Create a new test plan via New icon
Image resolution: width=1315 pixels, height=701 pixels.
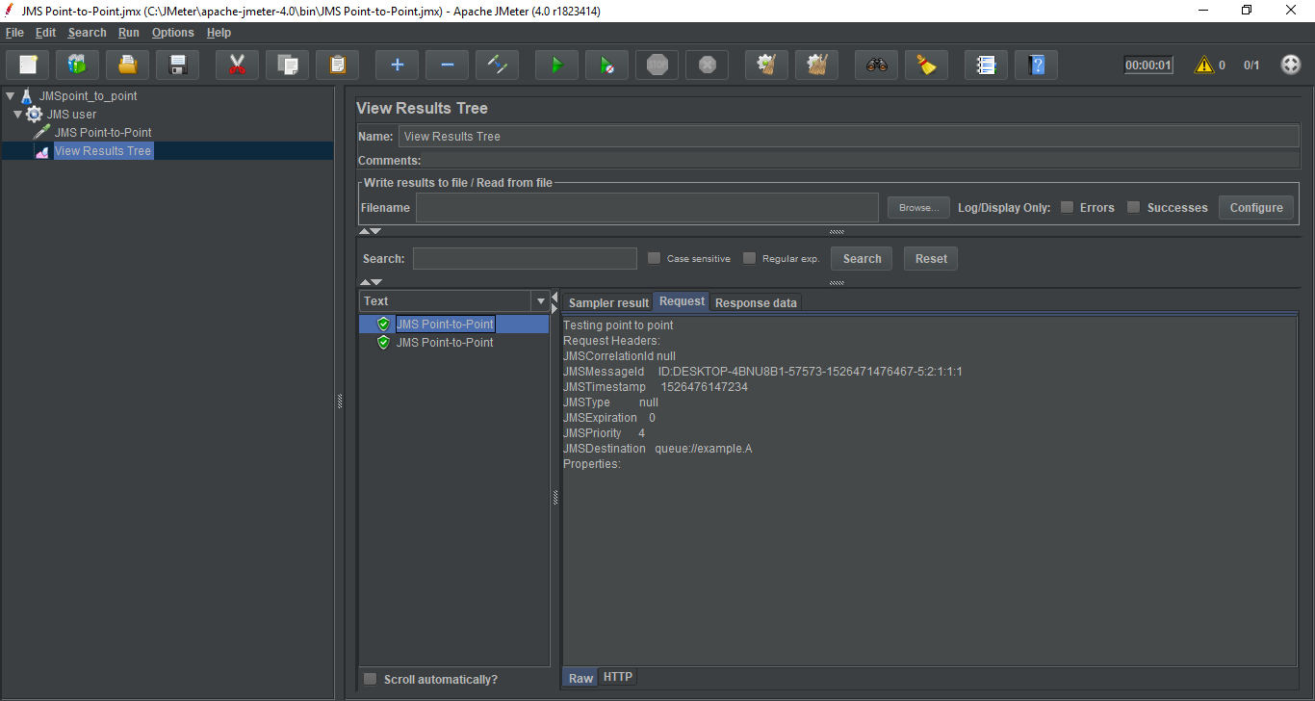[x=28, y=65]
